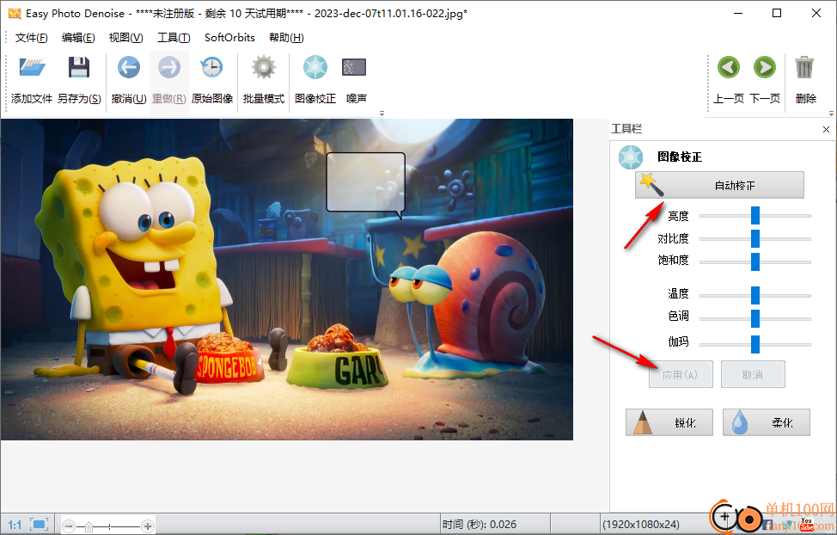The height and width of the screenshot is (535, 837).
Task: Click the zoom out minus icon
Action: pos(69,526)
